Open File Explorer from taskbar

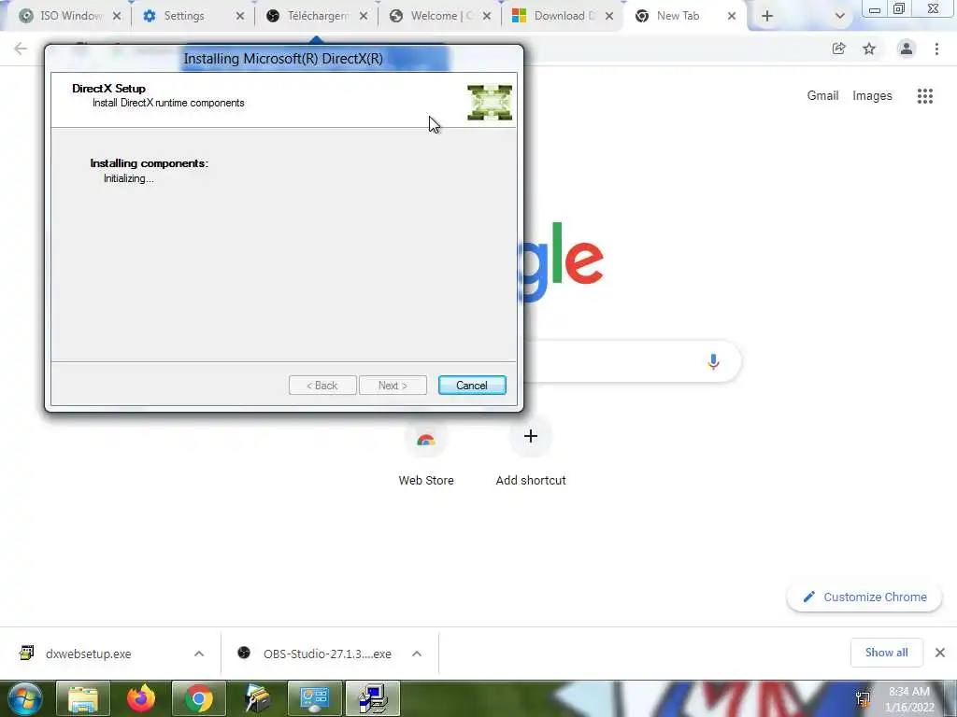tap(83, 698)
